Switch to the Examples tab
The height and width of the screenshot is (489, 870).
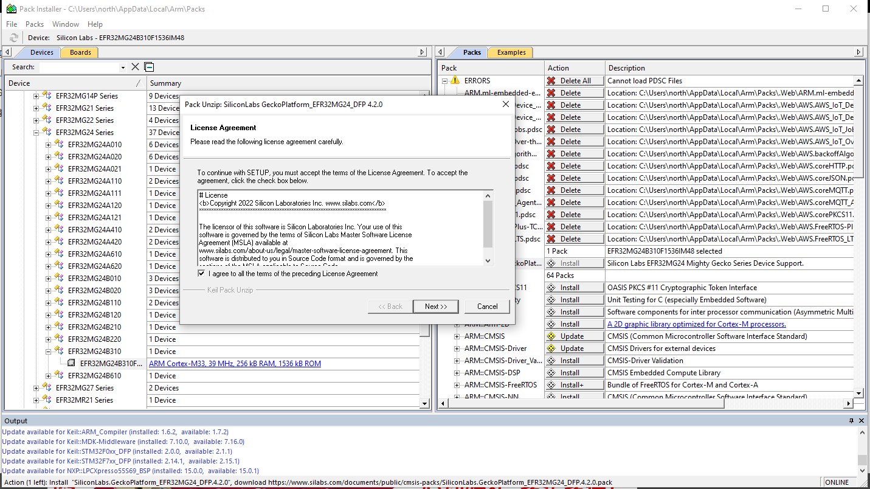(511, 52)
